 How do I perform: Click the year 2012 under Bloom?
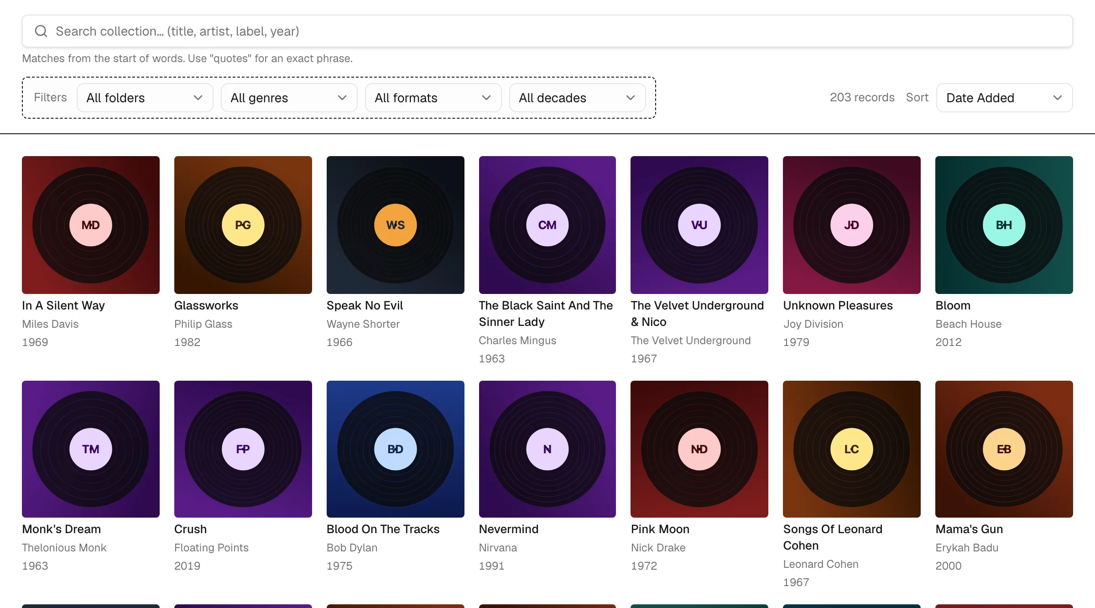[949, 342]
